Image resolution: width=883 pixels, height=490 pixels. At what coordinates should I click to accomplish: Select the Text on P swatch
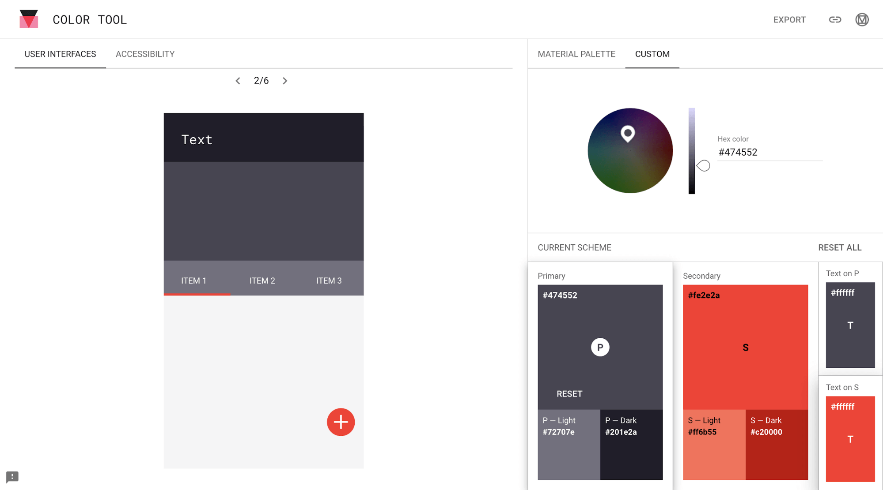click(x=850, y=325)
